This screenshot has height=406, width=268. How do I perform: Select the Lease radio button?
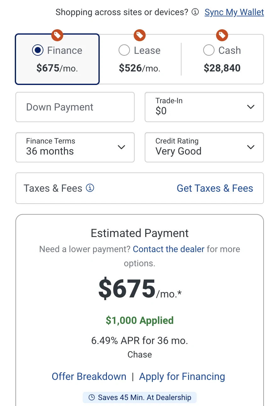click(x=124, y=50)
